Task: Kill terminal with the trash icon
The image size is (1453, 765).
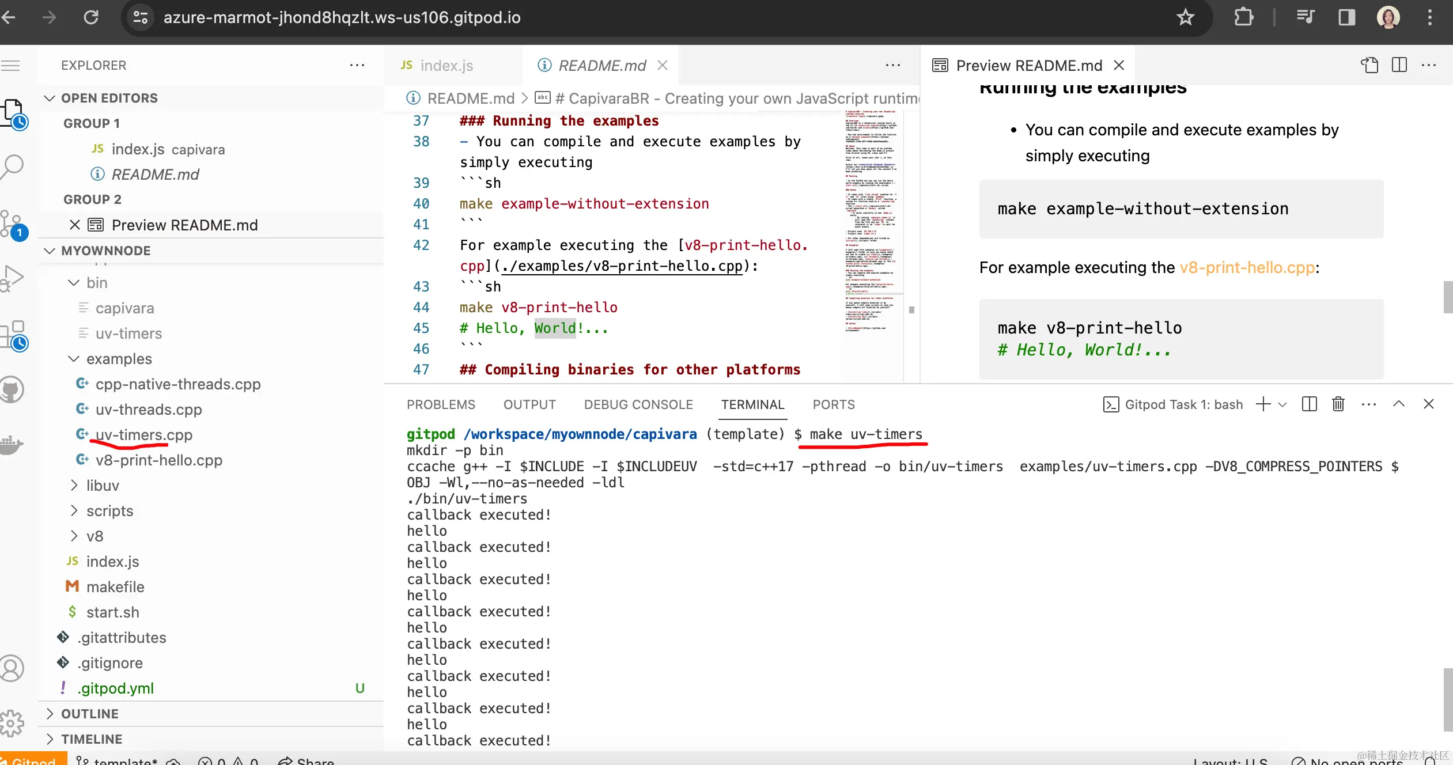Action: (x=1338, y=404)
